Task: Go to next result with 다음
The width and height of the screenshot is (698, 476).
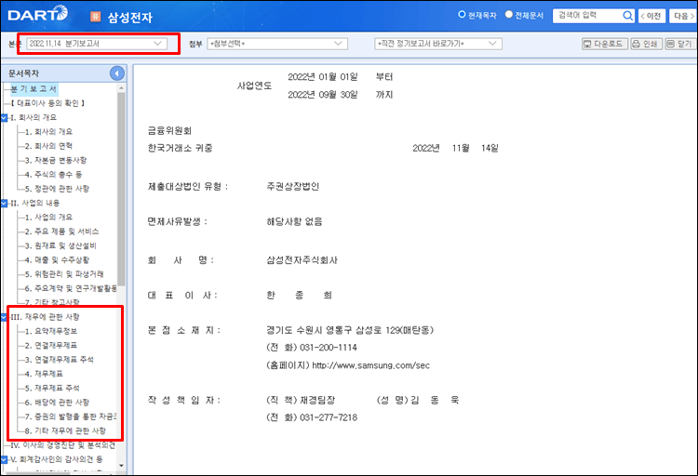Action: click(x=683, y=16)
